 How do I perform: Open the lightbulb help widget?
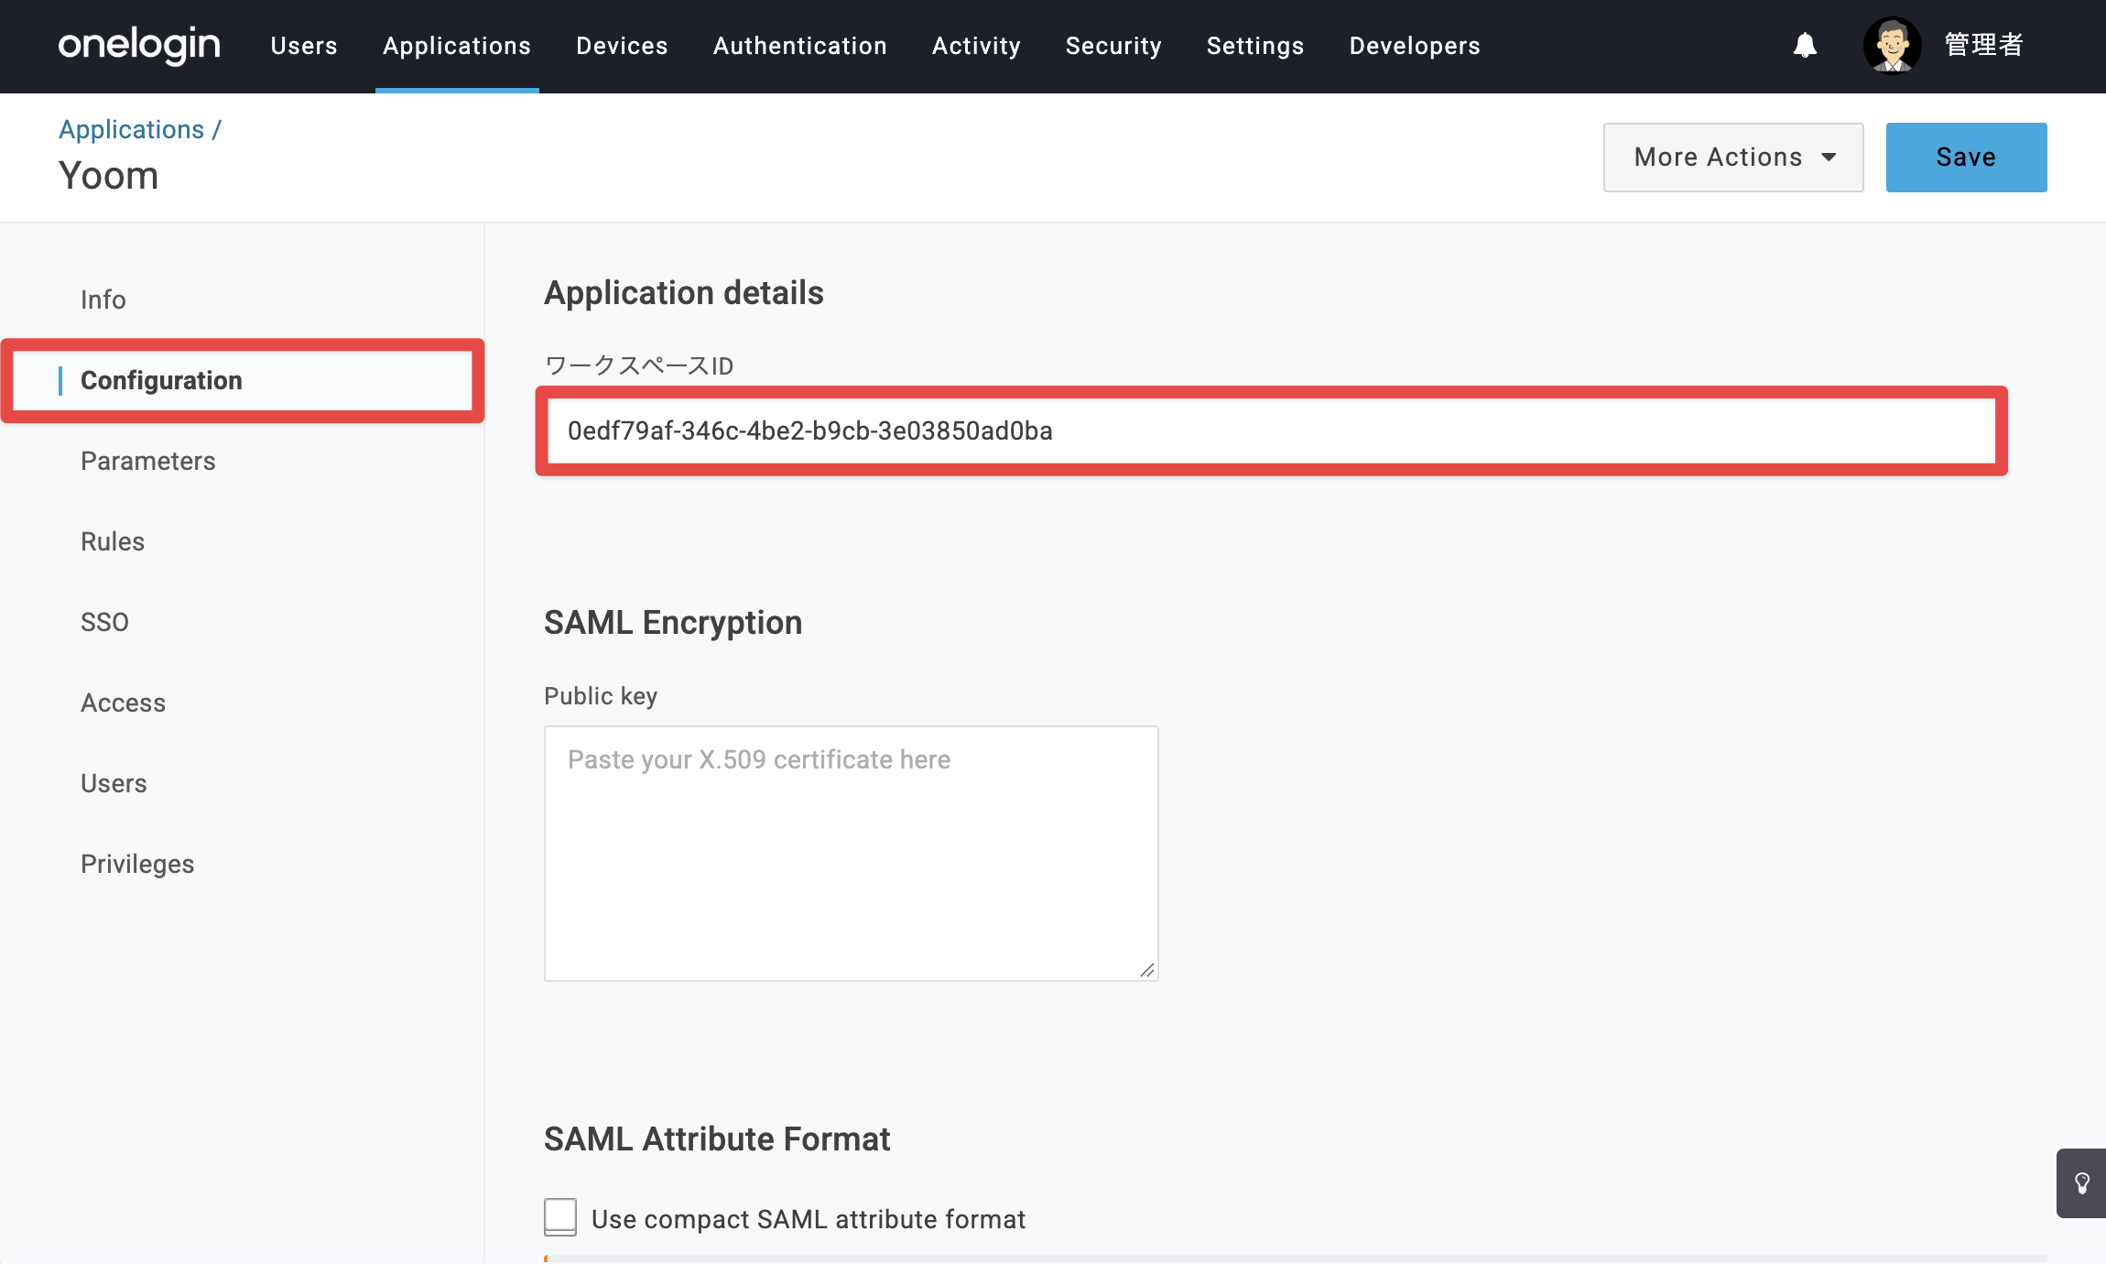click(x=2082, y=1182)
